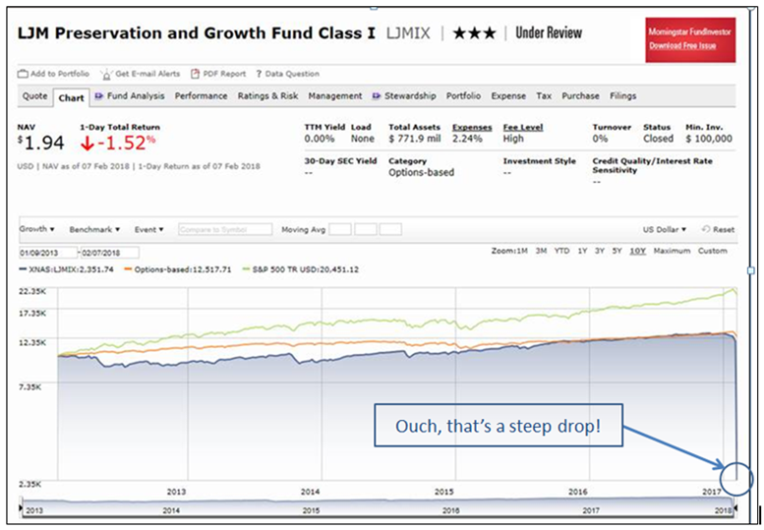Open the Quote tab
This screenshot has height=530, width=764.
click(x=35, y=96)
